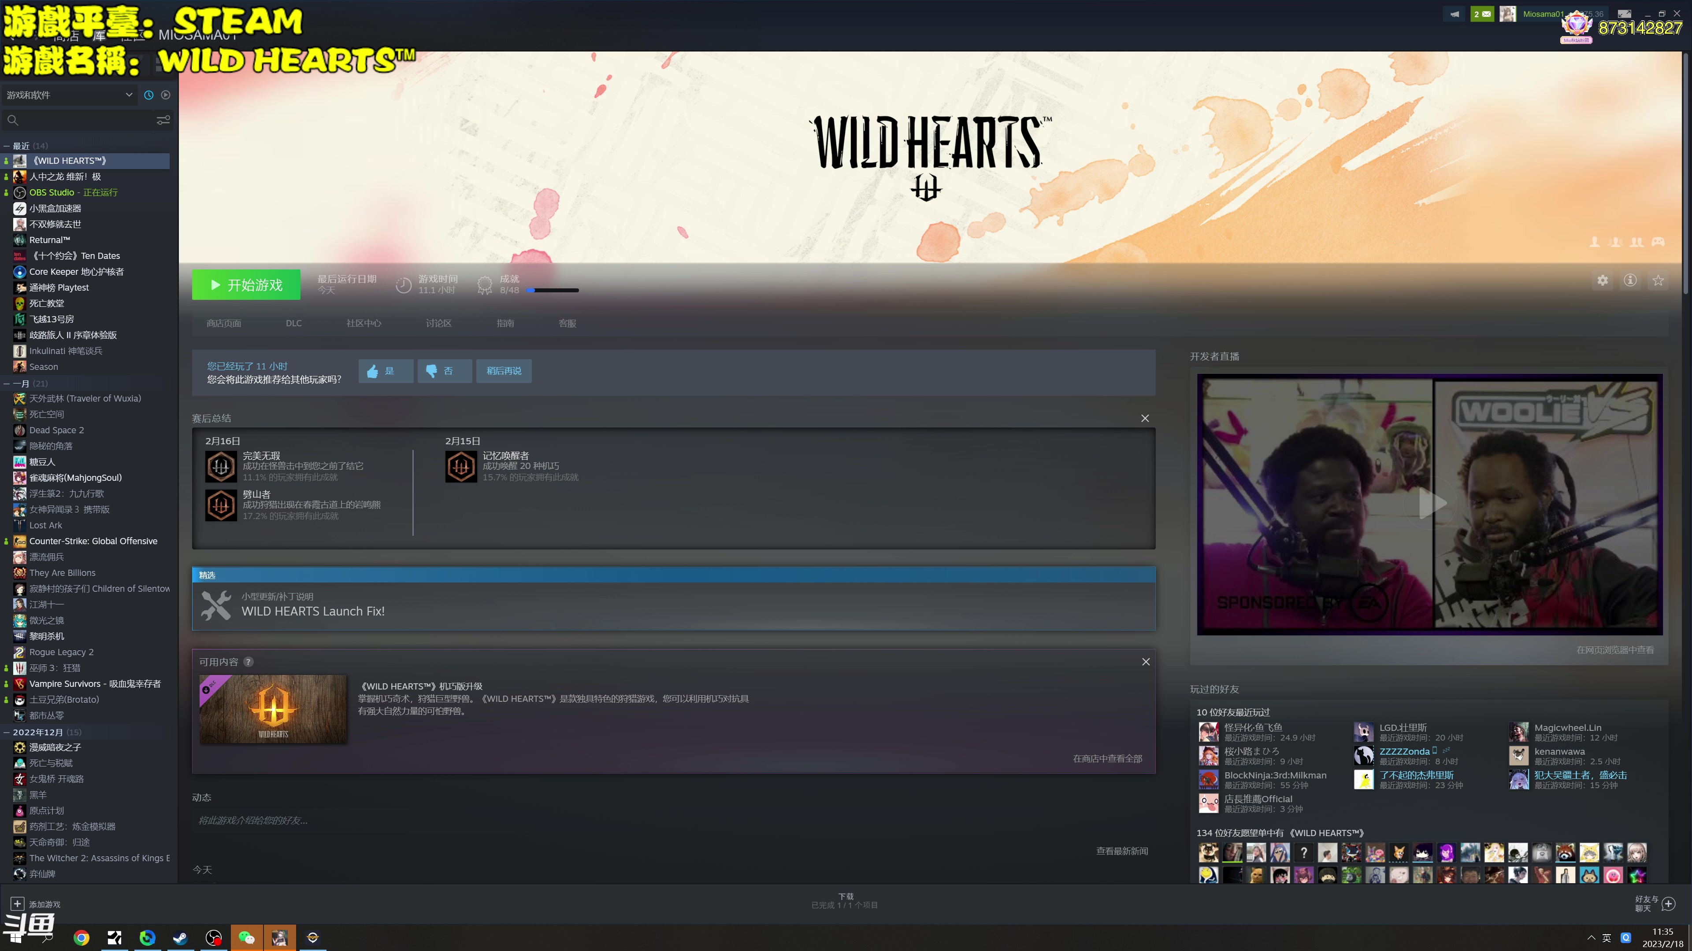The height and width of the screenshot is (951, 1692).
Task: Open the game info icon
Action: click(1630, 281)
